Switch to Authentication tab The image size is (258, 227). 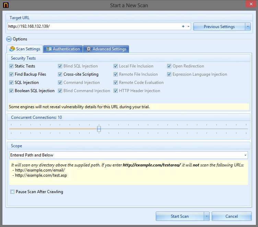(63, 49)
